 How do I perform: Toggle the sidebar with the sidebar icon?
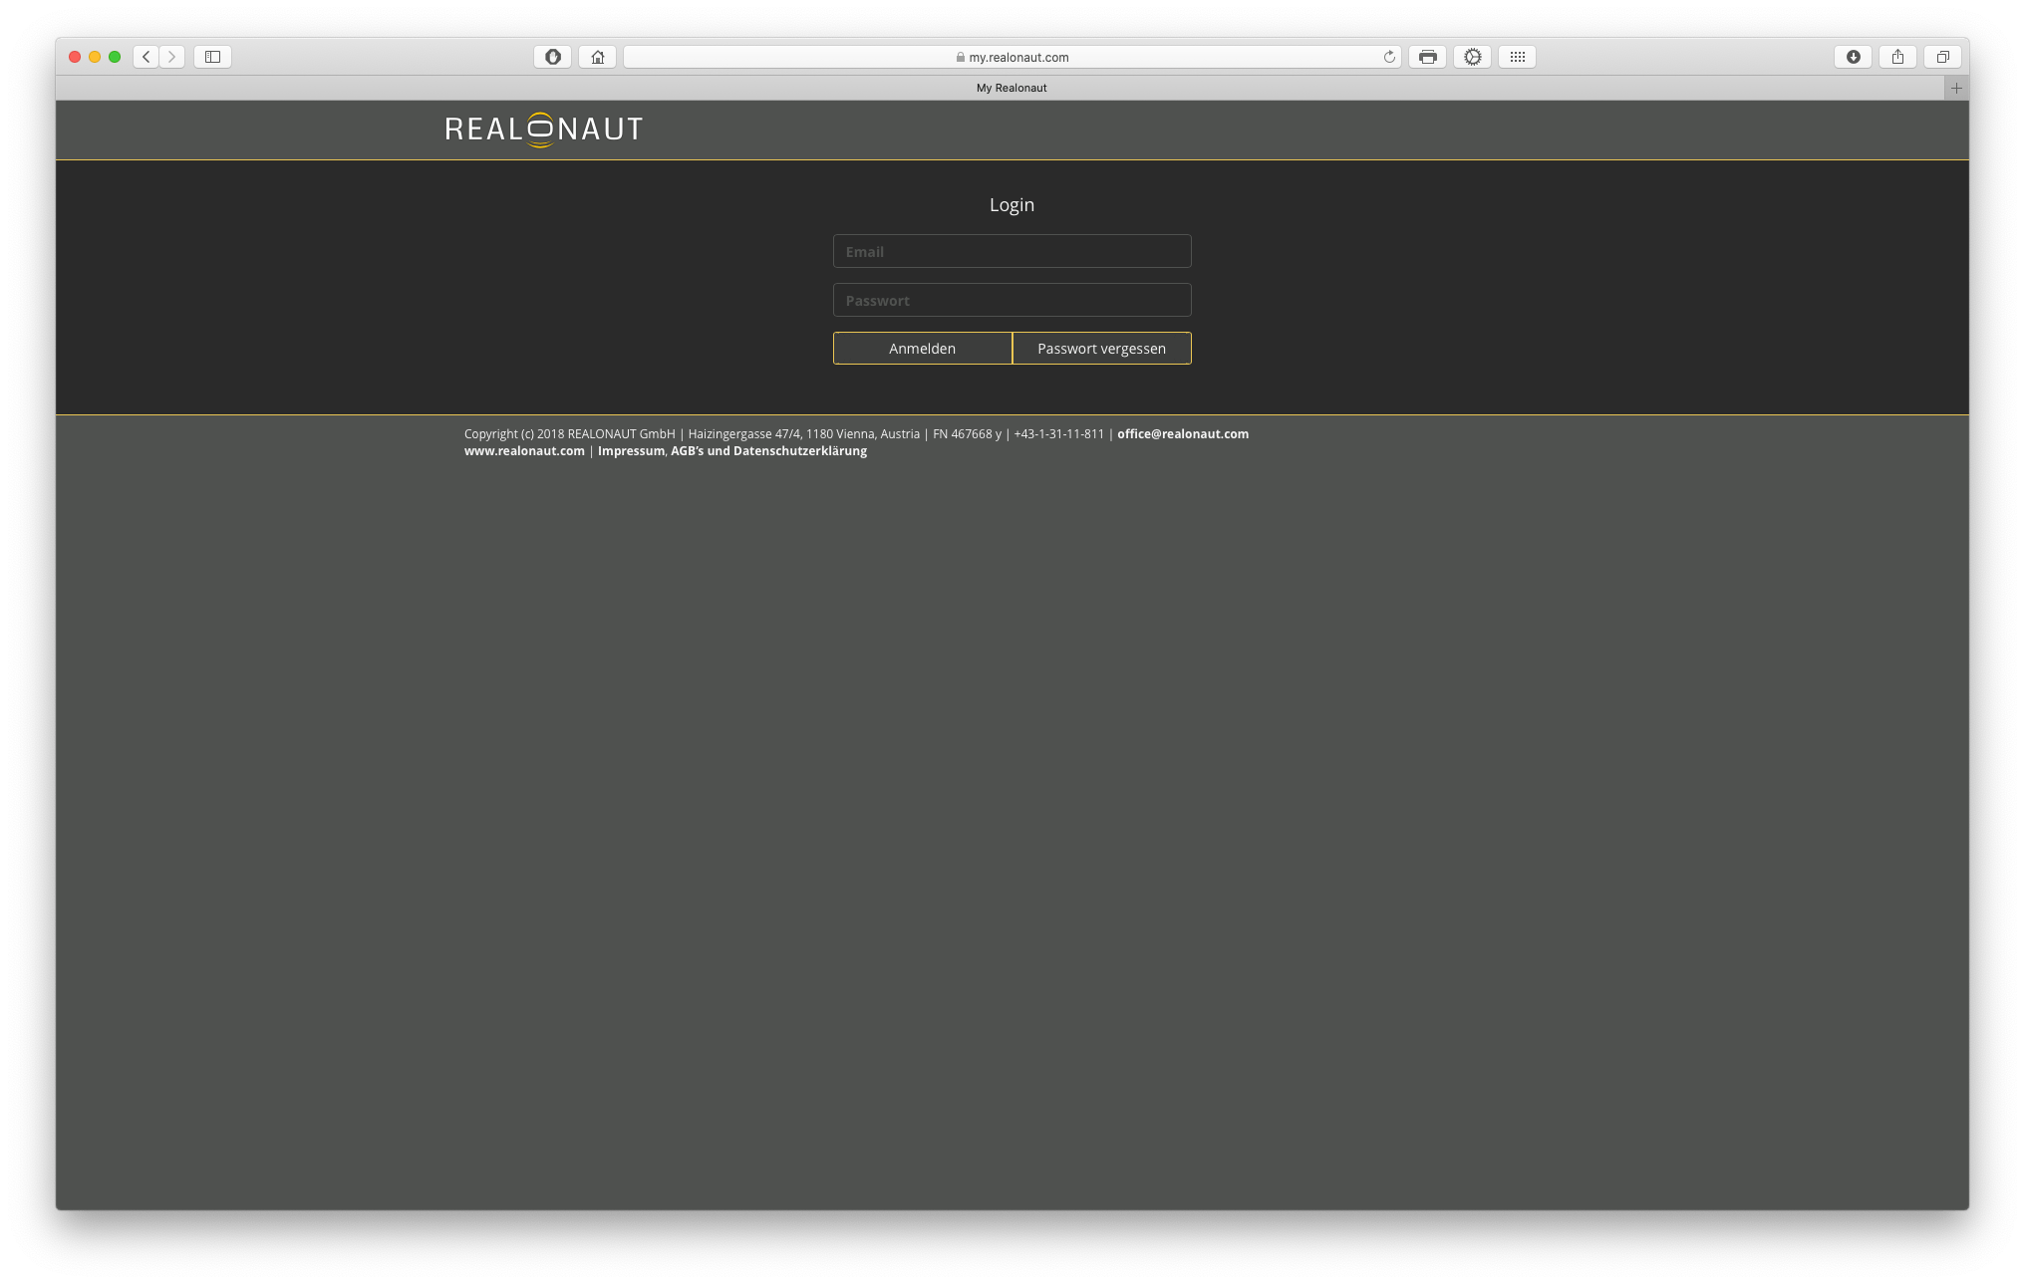[x=212, y=57]
